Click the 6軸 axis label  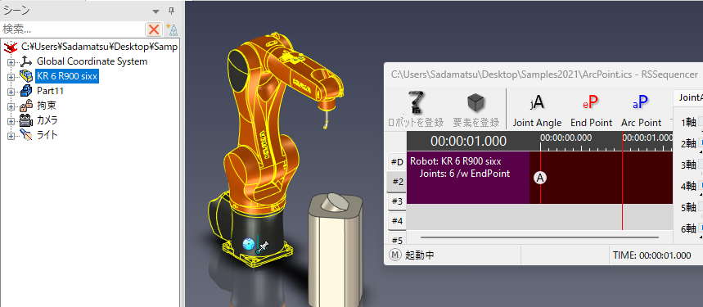click(688, 228)
